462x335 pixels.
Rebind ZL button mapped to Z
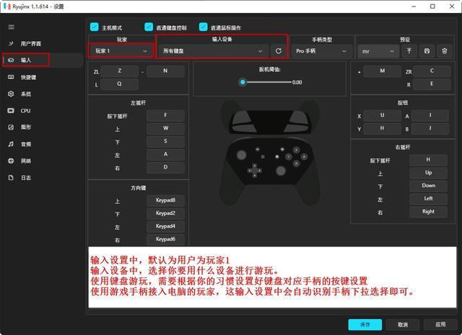(119, 71)
